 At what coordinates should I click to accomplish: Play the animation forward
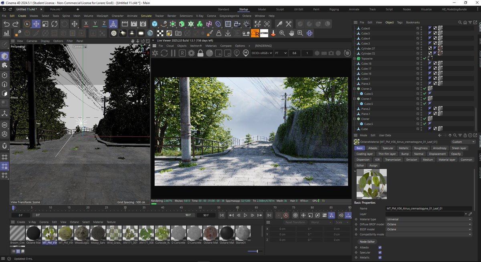tap(246, 215)
